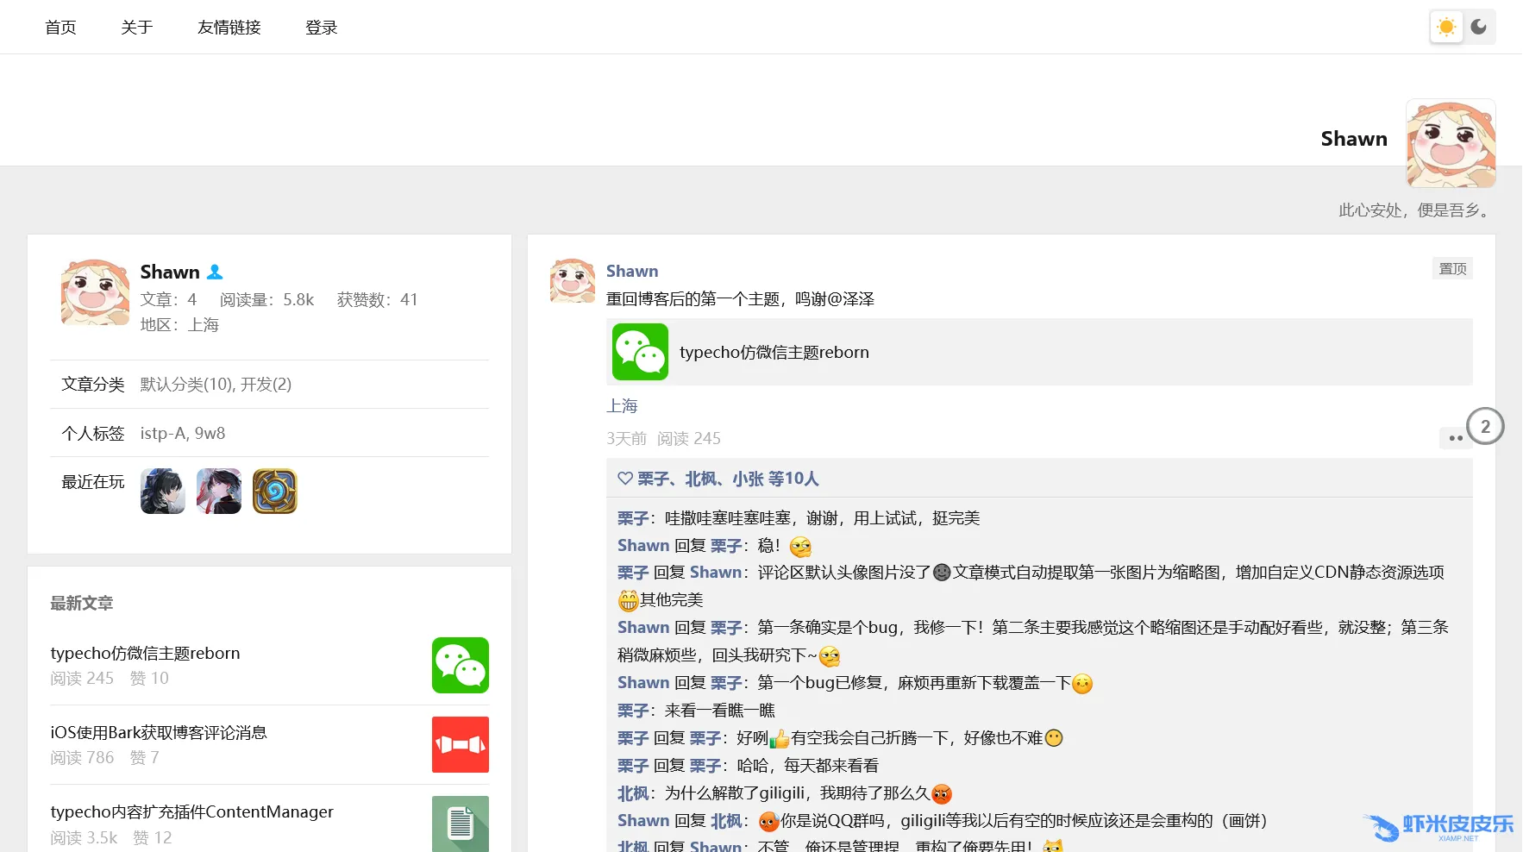Go to 友情链接 page
This screenshot has height=852, width=1523.
pyautogui.click(x=229, y=28)
